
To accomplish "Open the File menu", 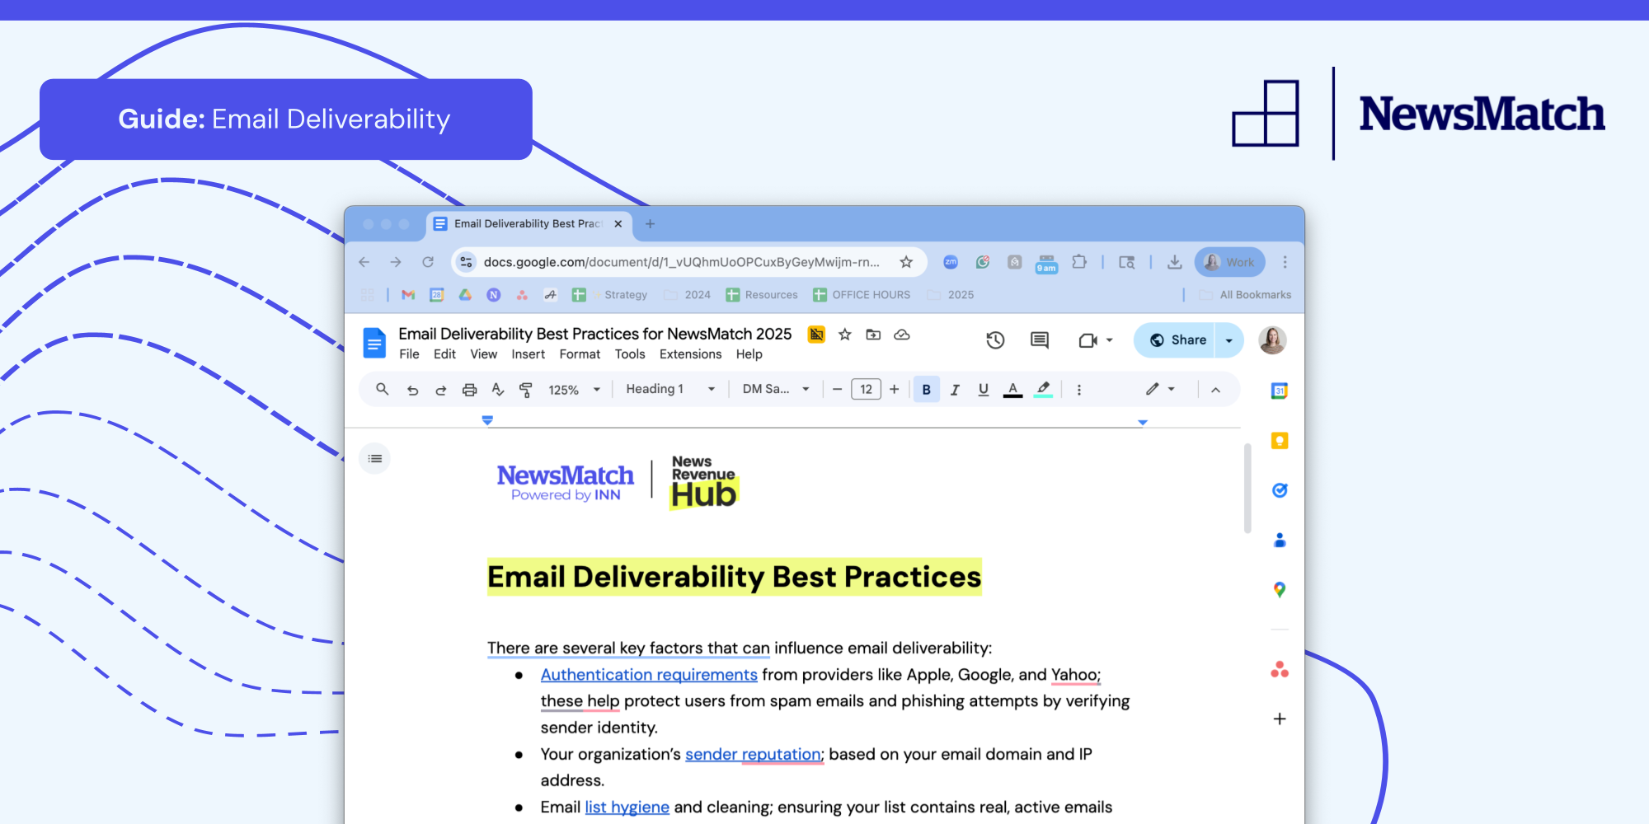I will (409, 354).
